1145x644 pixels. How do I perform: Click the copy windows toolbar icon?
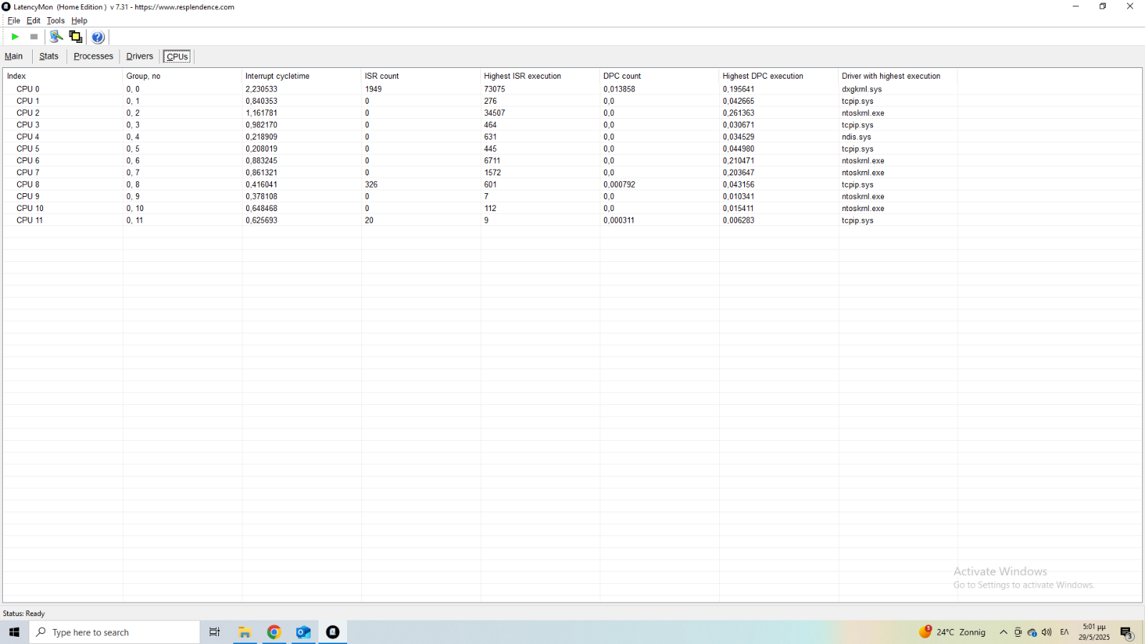coord(75,36)
